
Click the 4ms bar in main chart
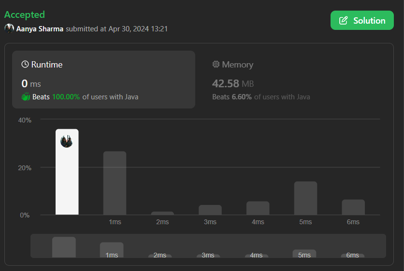(258, 208)
